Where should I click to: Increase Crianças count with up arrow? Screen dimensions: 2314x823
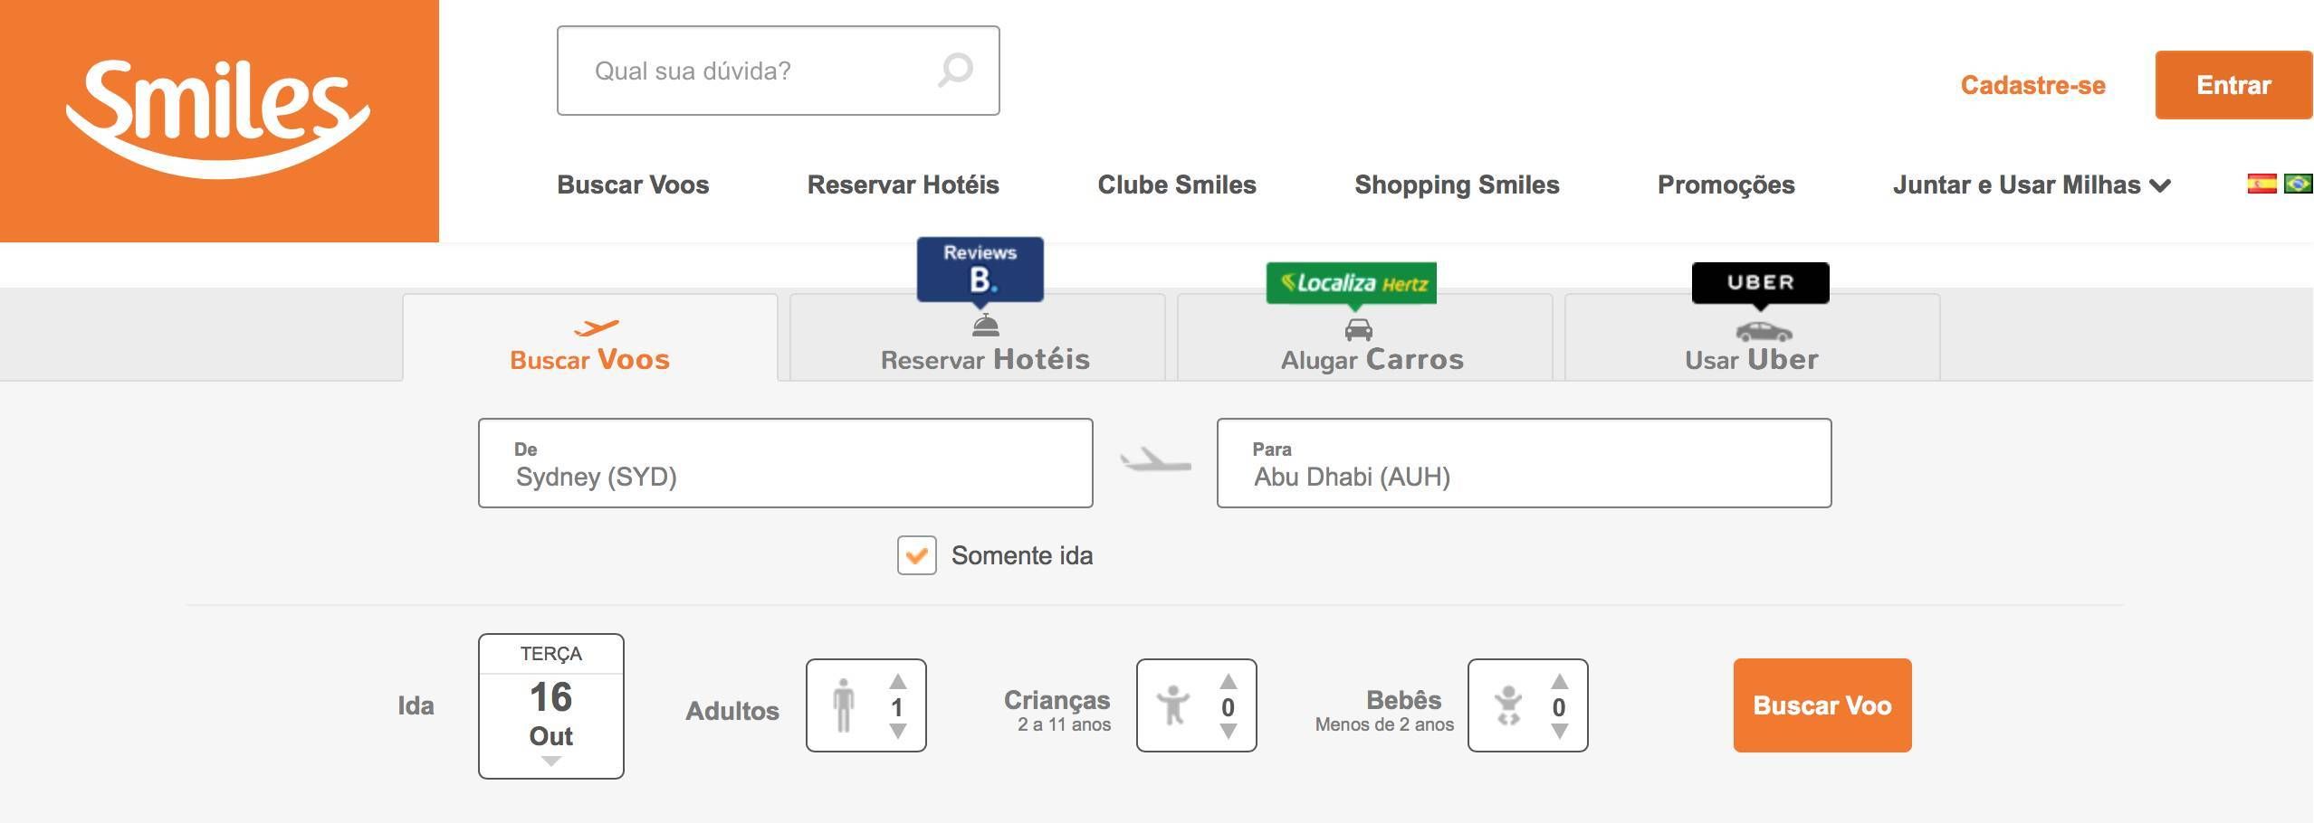pyautogui.click(x=1228, y=681)
